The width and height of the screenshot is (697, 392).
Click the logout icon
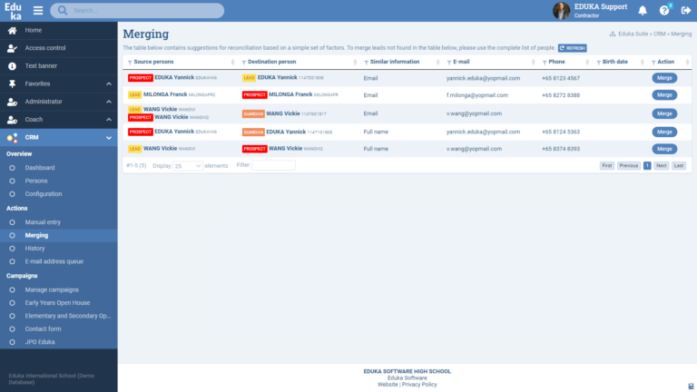686,10
